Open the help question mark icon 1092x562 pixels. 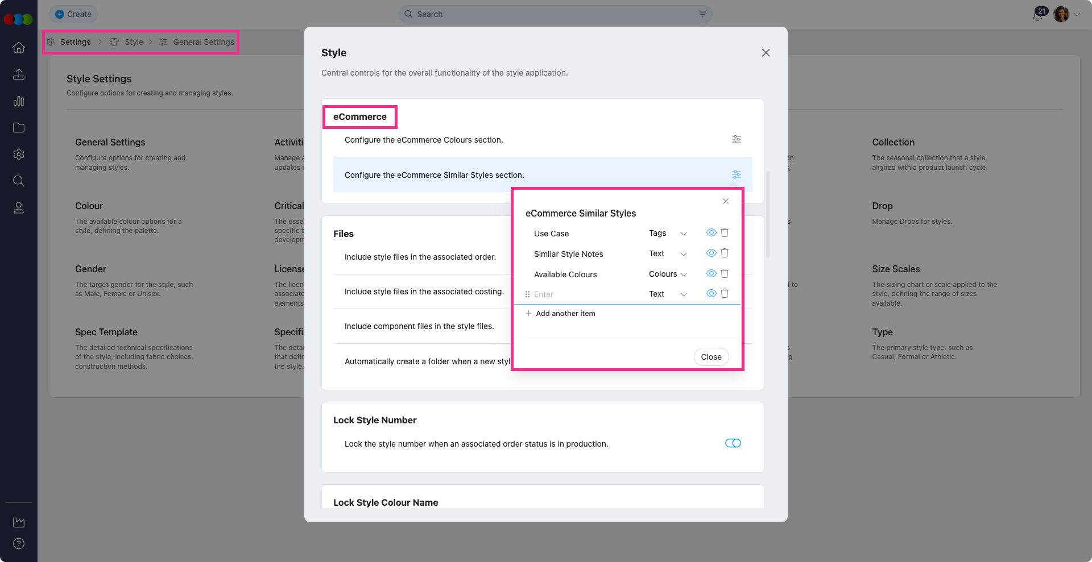tap(19, 544)
